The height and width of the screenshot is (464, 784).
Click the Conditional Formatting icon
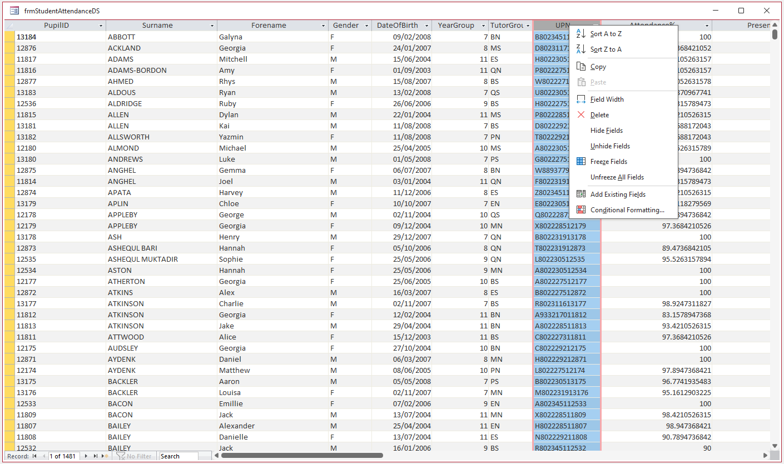click(580, 210)
